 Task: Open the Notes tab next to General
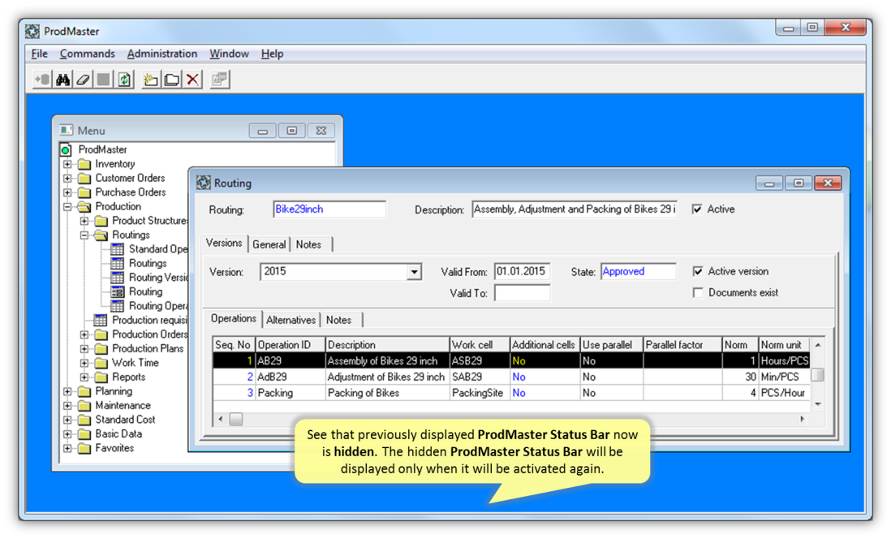(x=308, y=244)
